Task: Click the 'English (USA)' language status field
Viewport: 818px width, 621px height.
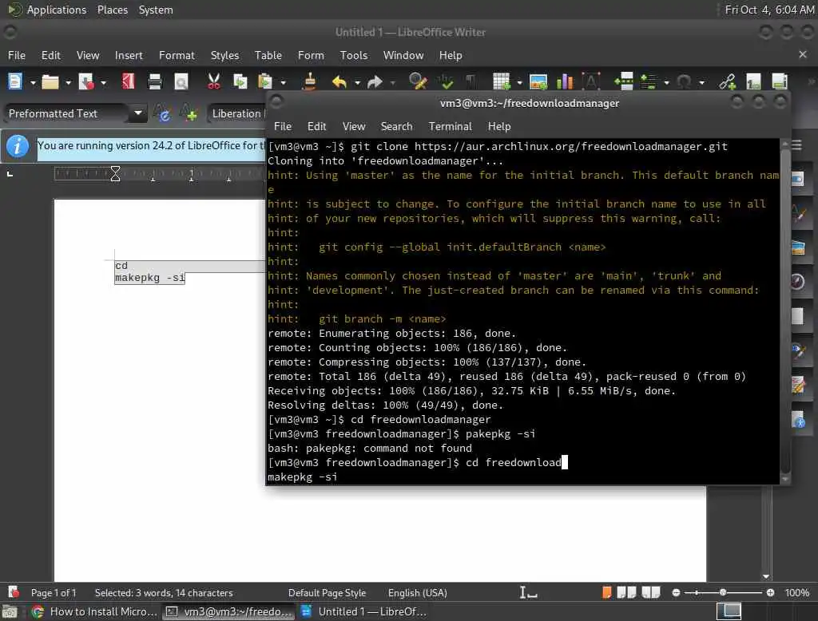Action: tap(417, 593)
